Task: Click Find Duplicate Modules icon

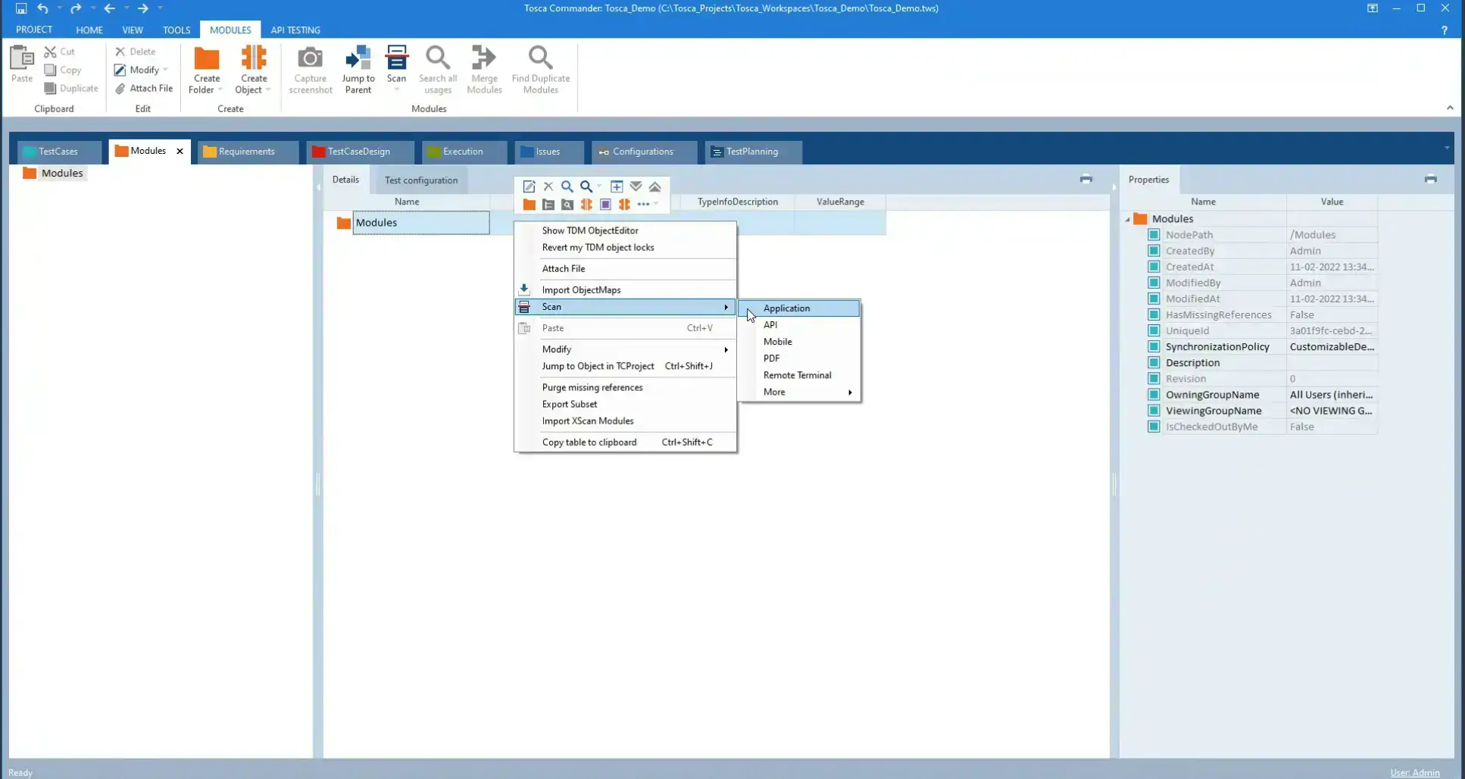Action: tap(540, 59)
